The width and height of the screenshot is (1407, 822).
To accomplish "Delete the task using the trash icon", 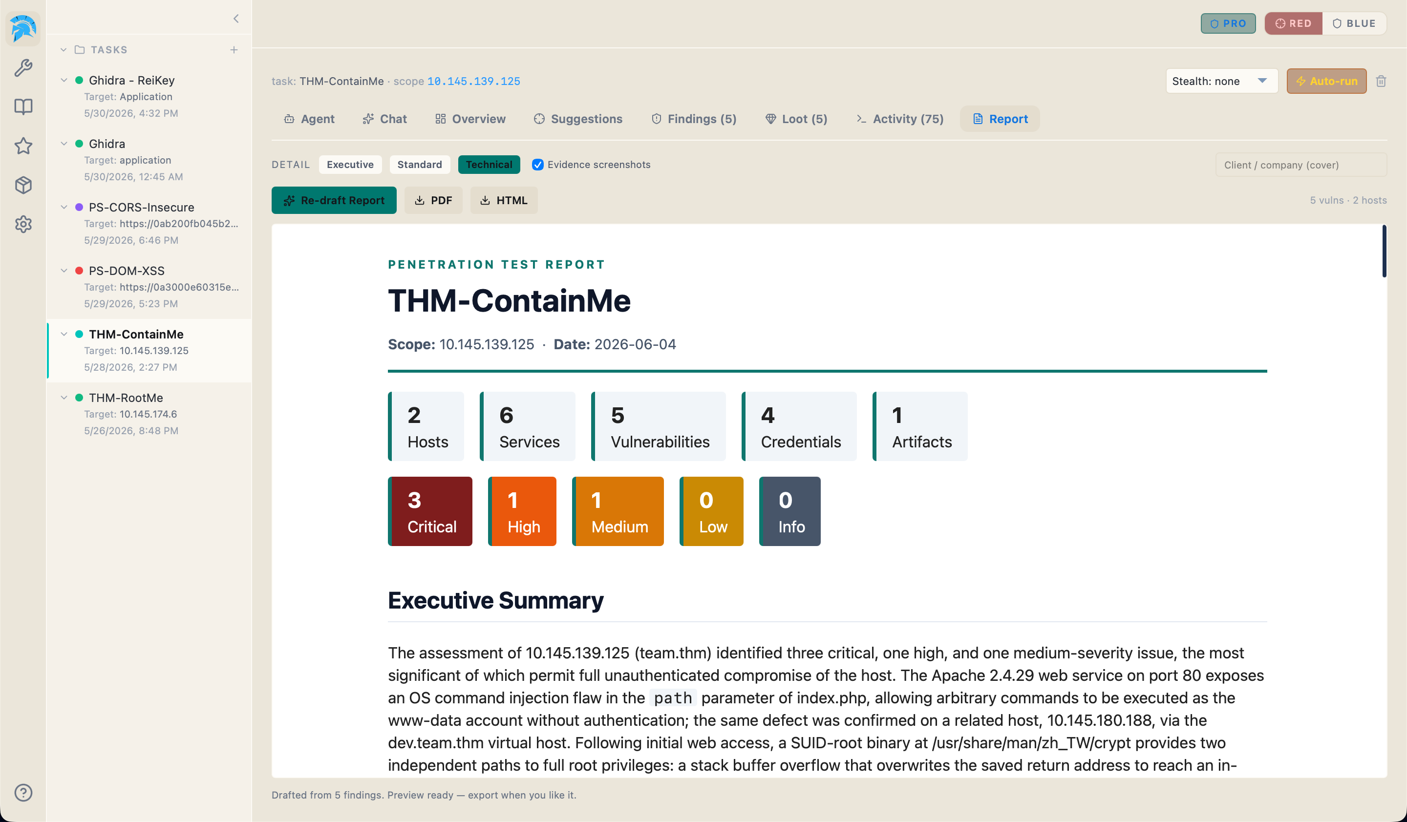I will (1381, 81).
